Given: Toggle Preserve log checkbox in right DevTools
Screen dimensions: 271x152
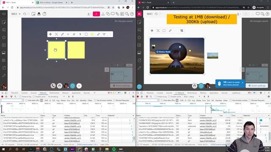Looking at the screenshot, I should [x=156, y=97].
